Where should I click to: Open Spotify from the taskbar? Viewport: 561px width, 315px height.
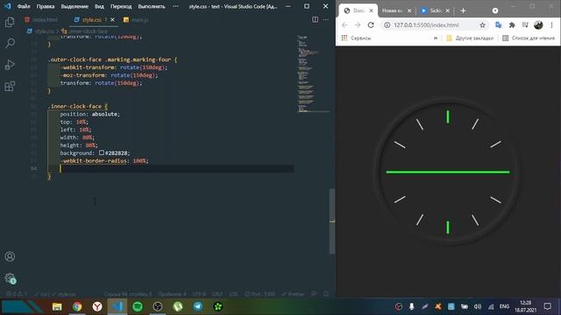[x=138, y=306]
